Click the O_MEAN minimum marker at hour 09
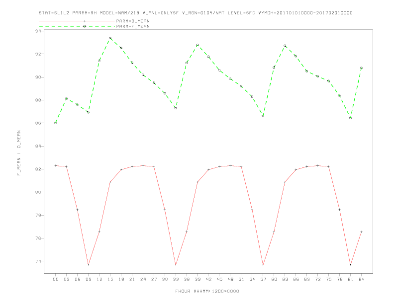394x304 pixels. (88, 265)
